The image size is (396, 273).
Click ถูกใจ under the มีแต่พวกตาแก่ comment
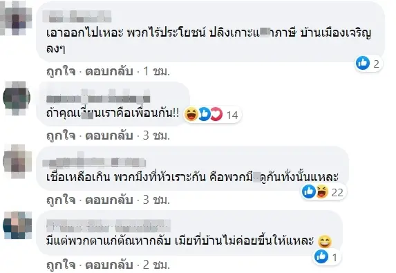click(61, 265)
